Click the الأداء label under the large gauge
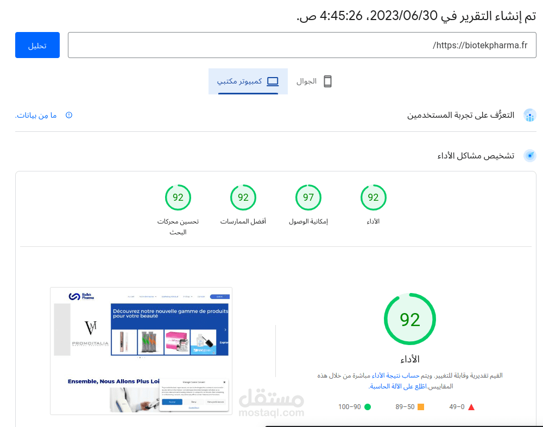The width and height of the screenshot is (543, 427). click(409, 359)
